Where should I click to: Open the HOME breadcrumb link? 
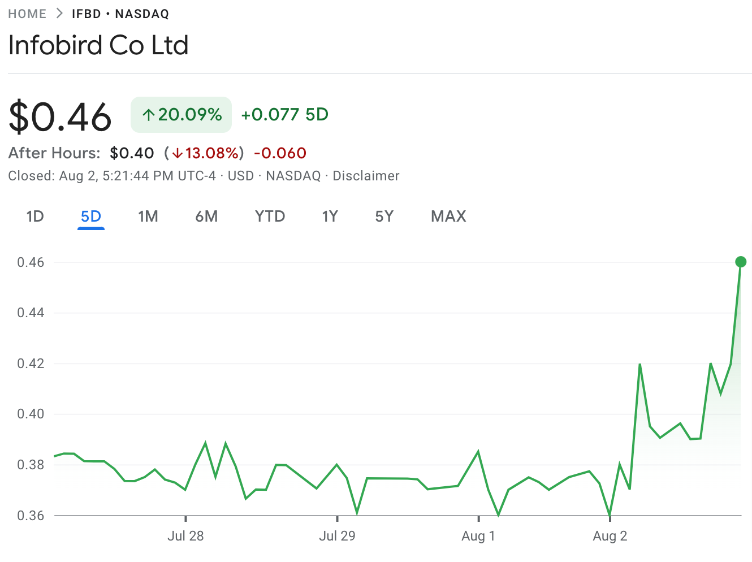[27, 13]
